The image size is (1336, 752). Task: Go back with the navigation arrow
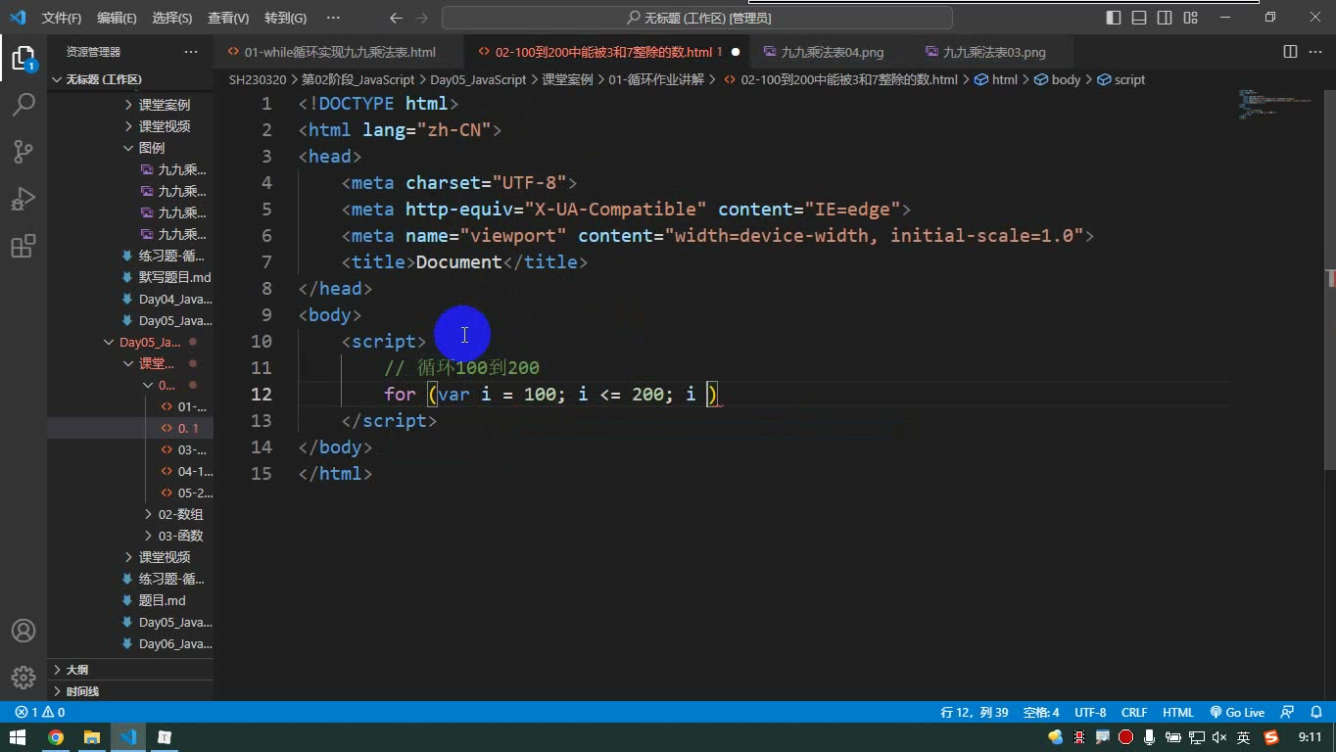pos(395,18)
